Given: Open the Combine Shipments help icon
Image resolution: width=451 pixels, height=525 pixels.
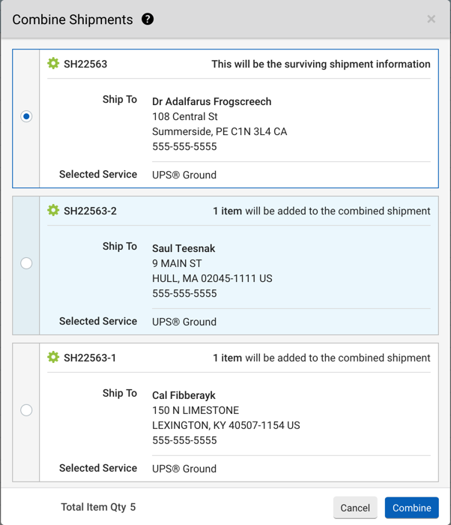Looking at the screenshot, I should click(148, 19).
